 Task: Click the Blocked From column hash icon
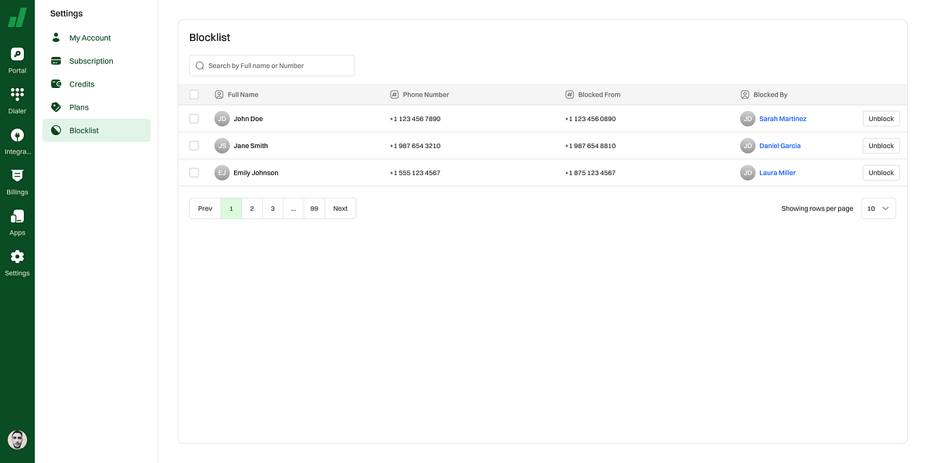pos(570,95)
